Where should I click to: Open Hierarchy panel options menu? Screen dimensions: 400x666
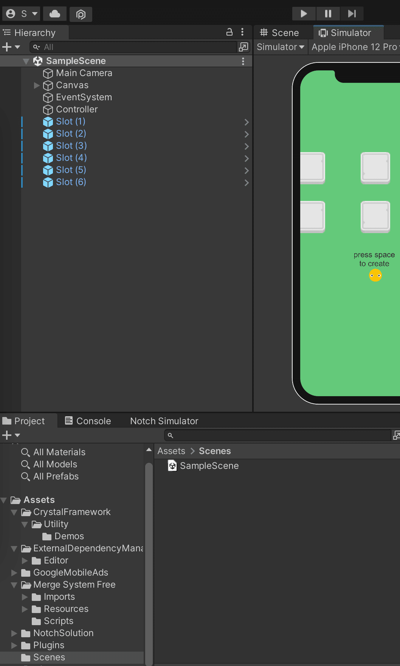(242, 32)
